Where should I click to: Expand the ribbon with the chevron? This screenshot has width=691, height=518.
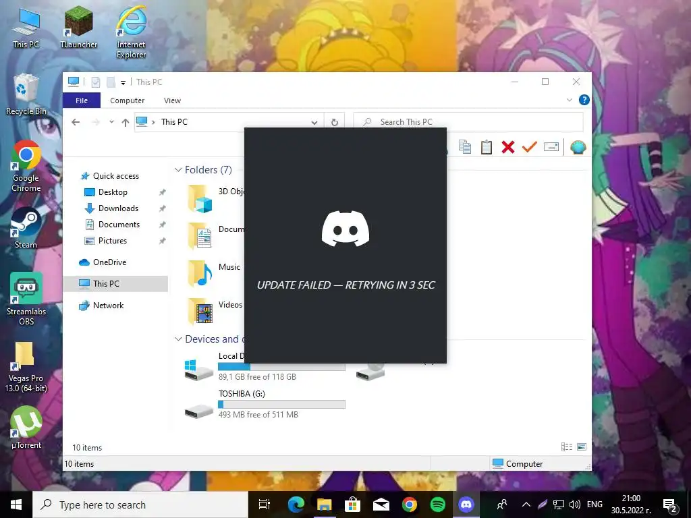click(x=569, y=100)
